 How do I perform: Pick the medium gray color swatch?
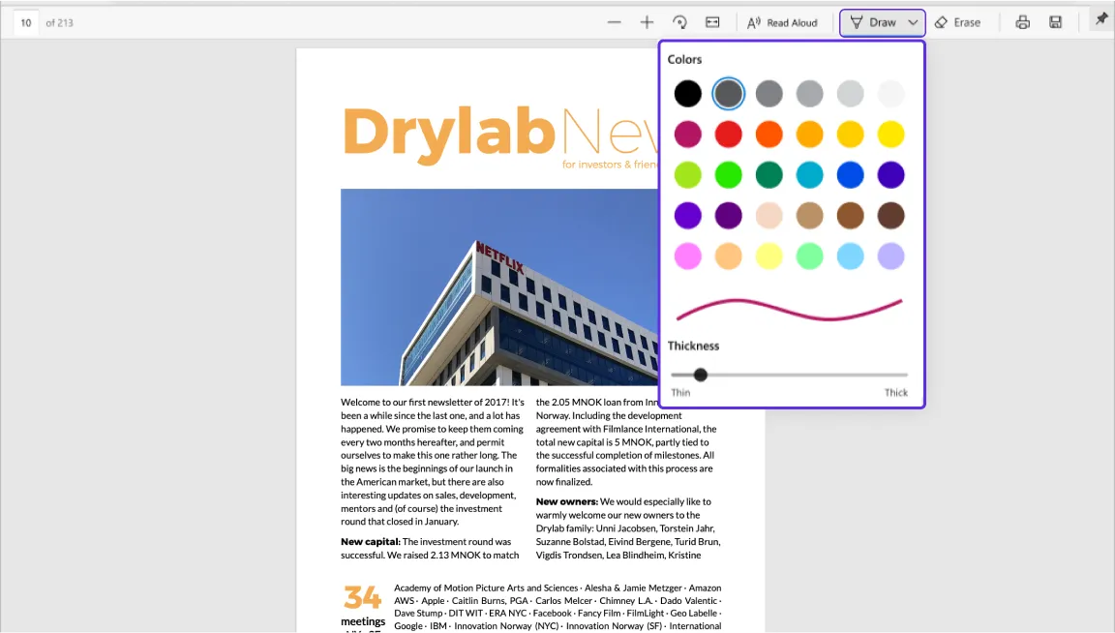click(x=768, y=94)
